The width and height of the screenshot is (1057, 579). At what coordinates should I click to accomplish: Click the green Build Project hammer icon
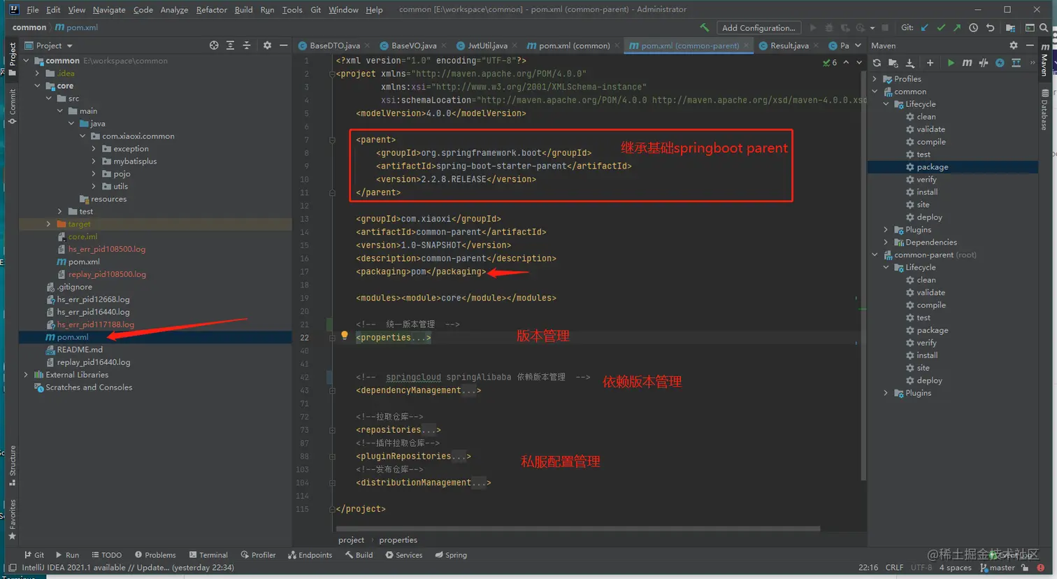704,28
